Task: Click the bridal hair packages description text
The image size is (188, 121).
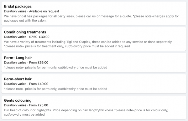Action: [x=91, y=18]
